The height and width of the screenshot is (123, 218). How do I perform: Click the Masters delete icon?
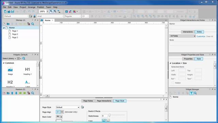coord(29,93)
